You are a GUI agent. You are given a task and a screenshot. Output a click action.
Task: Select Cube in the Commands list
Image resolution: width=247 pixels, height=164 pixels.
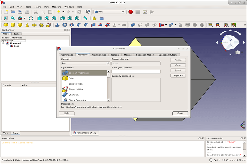point(84,78)
